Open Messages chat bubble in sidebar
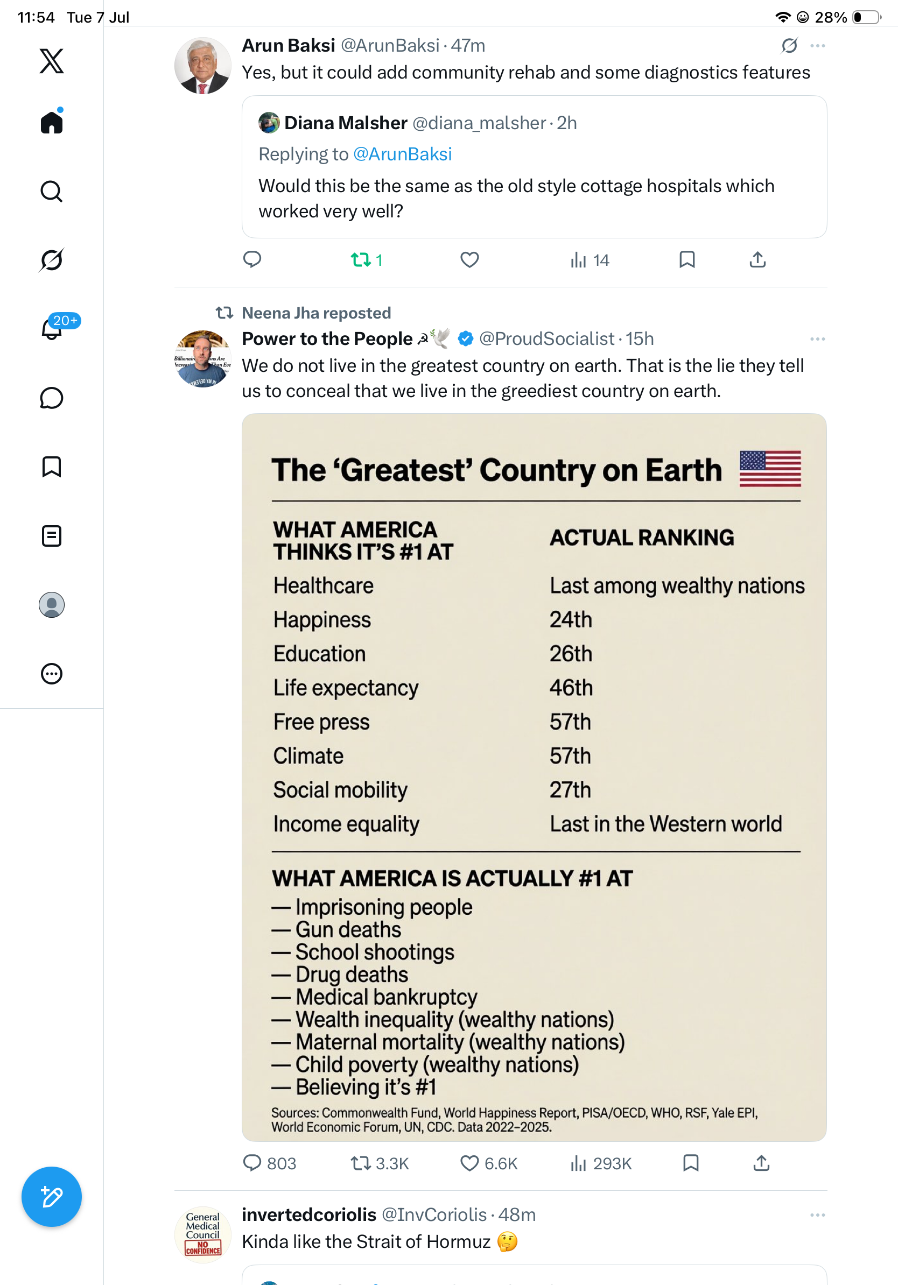The width and height of the screenshot is (898, 1285). click(x=52, y=398)
